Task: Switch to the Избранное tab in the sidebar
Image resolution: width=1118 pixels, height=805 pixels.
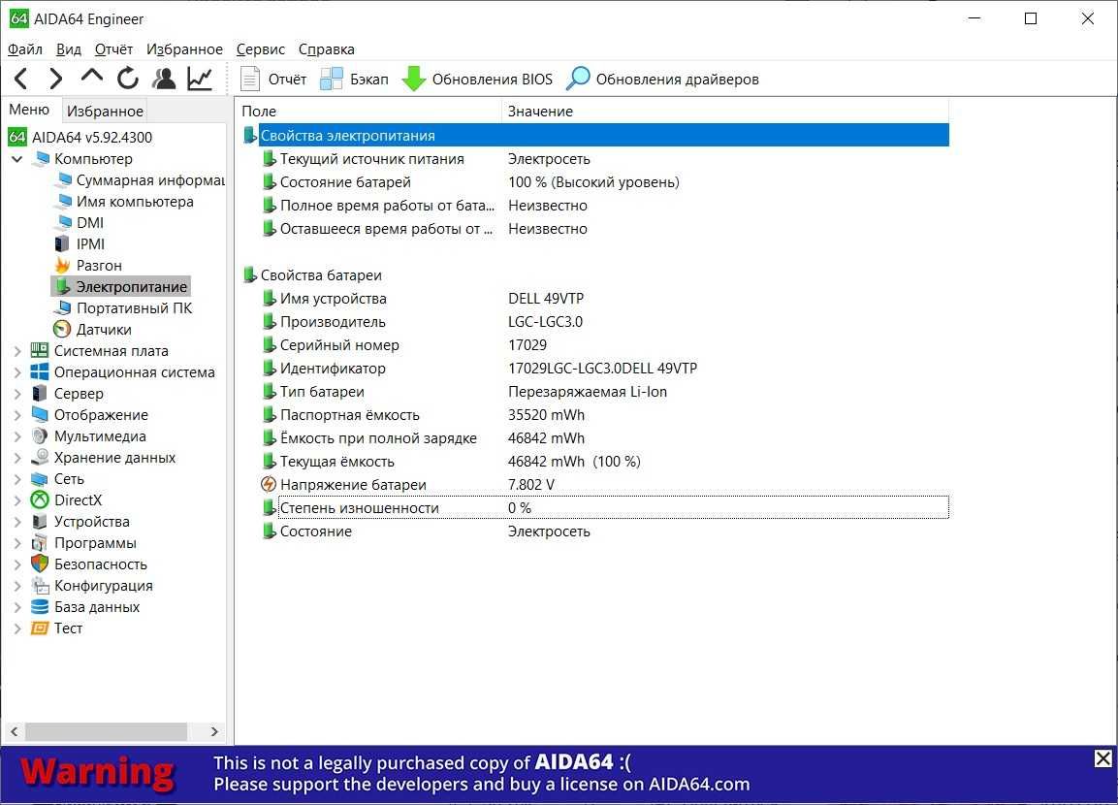Action: pos(105,112)
